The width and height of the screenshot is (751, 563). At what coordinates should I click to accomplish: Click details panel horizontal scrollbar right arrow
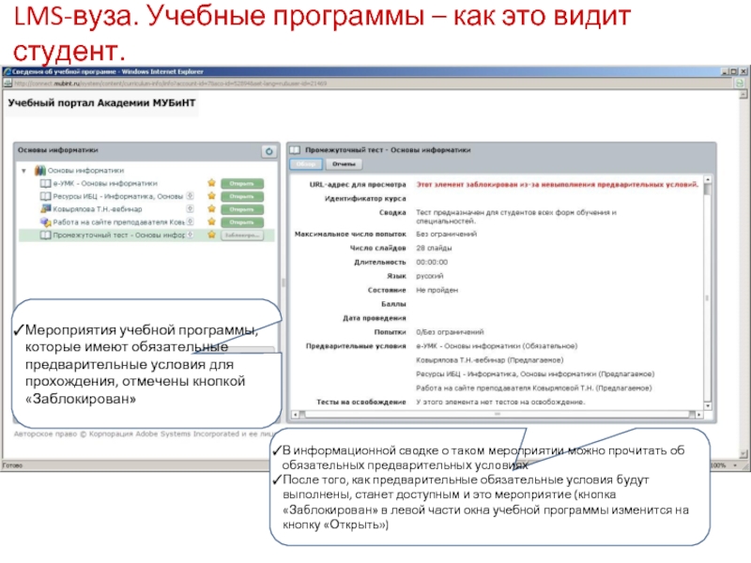pyautogui.click(x=699, y=414)
